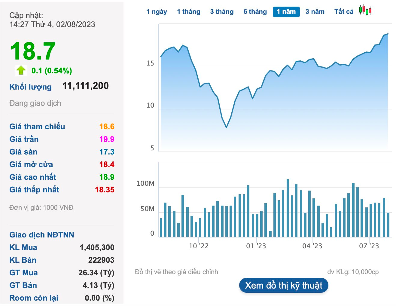Click the KL Bán value 222903
Viewport: 396px width, 306px height.
[x=101, y=260]
